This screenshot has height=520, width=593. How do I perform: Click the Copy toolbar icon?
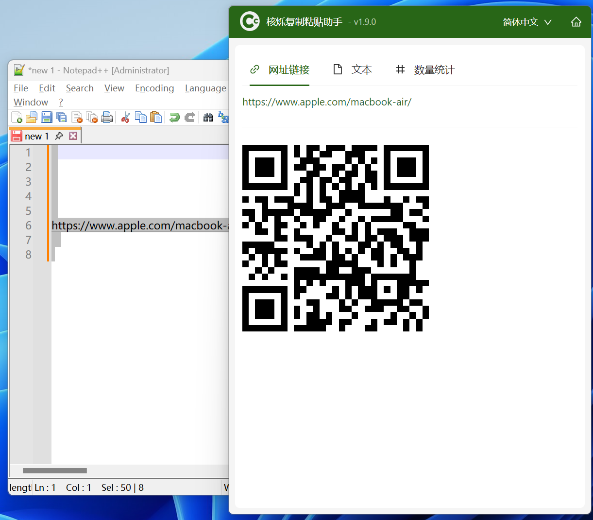[x=141, y=117]
